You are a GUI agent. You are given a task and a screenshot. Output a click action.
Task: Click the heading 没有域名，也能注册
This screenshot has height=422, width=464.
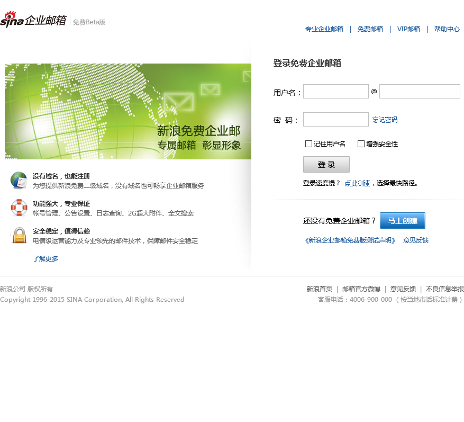coord(61,176)
